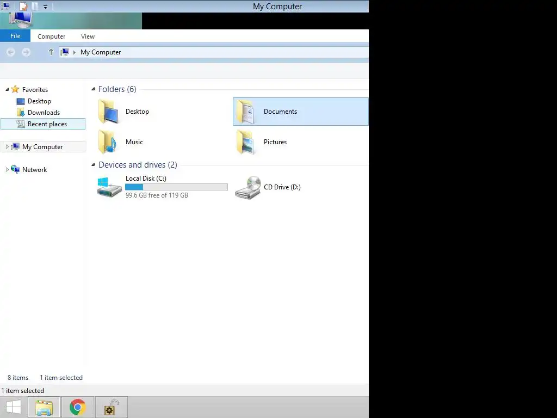This screenshot has width=557, height=418.
Task: Switch to the Computer ribbon tab
Action: click(x=52, y=36)
